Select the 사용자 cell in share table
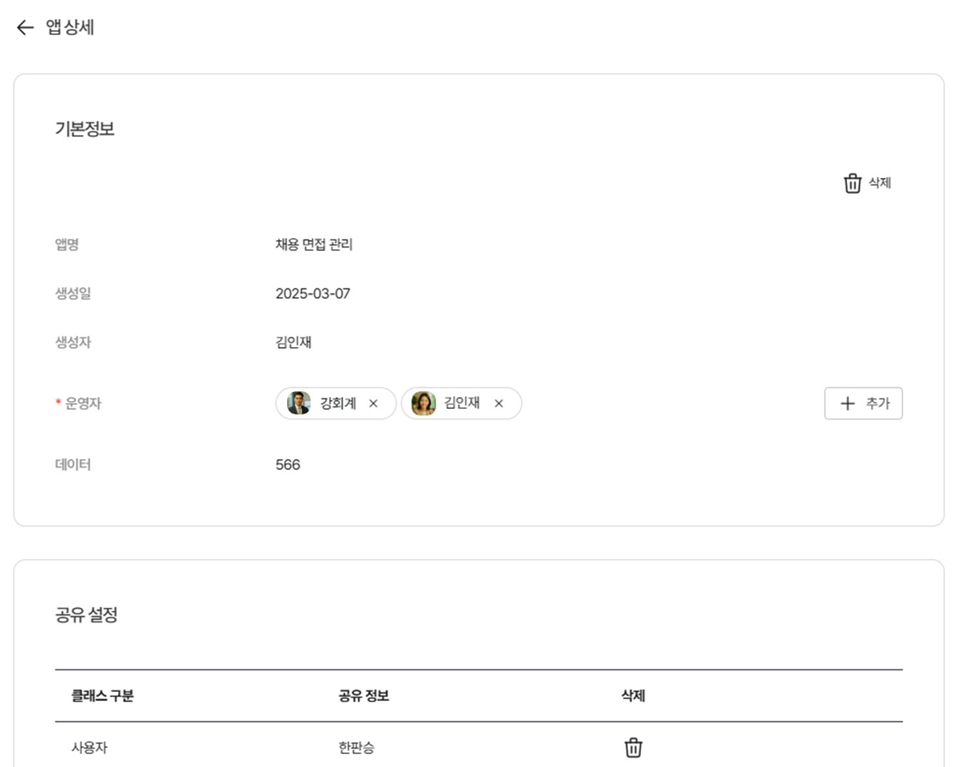 point(89,747)
